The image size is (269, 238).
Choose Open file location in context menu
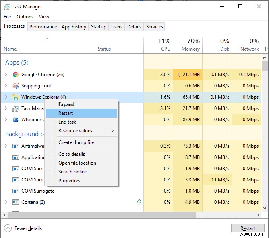point(81,163)
